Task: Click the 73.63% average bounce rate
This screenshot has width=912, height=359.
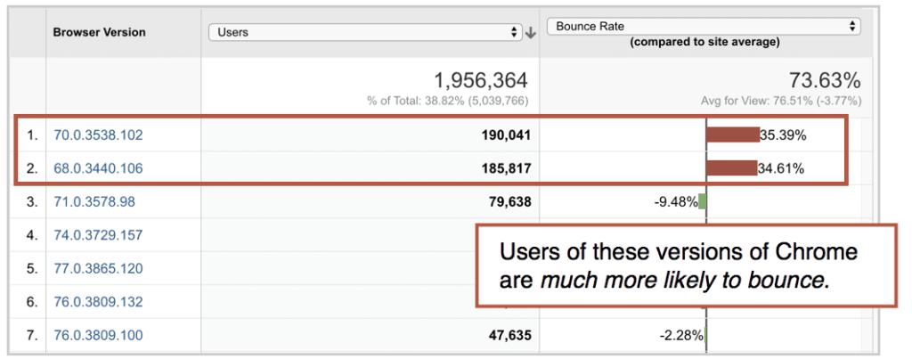Action: click(825, 80)
